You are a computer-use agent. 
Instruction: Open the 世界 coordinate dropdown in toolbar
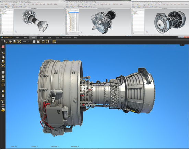(26, 41)
